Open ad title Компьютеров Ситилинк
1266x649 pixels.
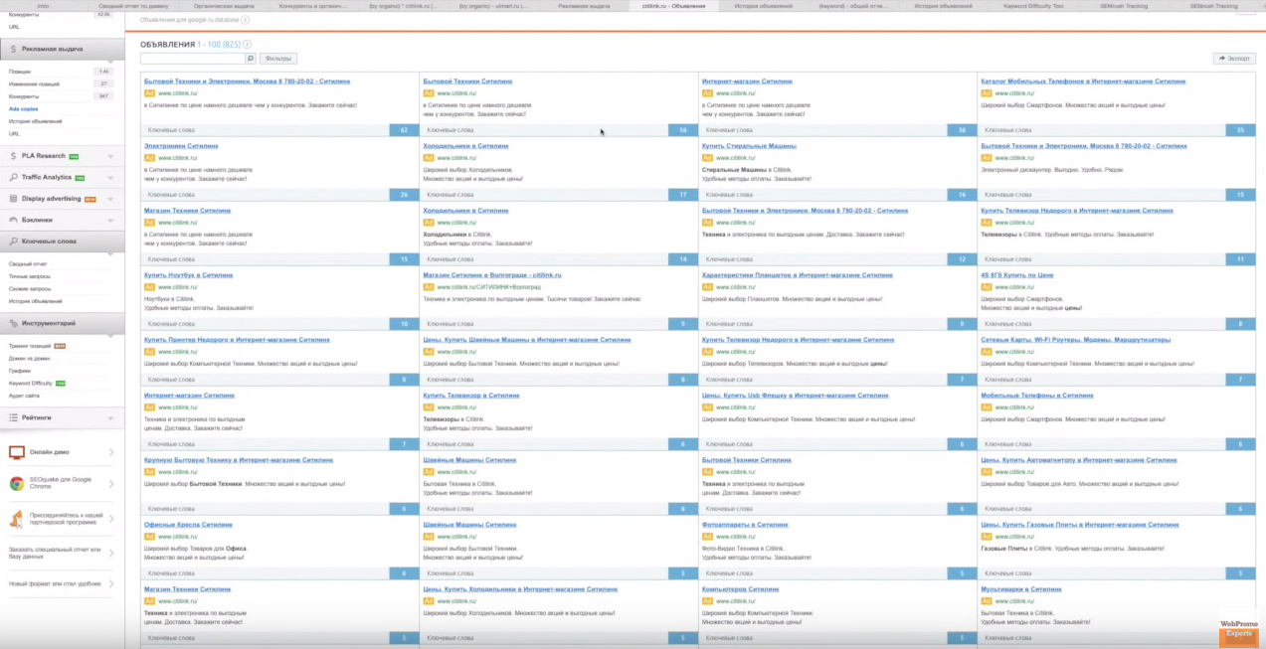click(741, 589)
